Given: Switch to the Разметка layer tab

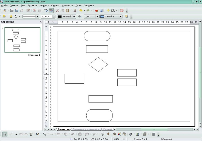Looking at the screenshot, I should click(x=63, y=129).
